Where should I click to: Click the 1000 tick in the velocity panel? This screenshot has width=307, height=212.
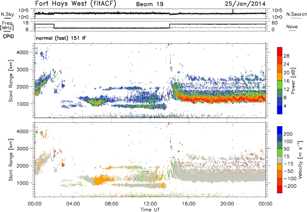coord(23,183)
